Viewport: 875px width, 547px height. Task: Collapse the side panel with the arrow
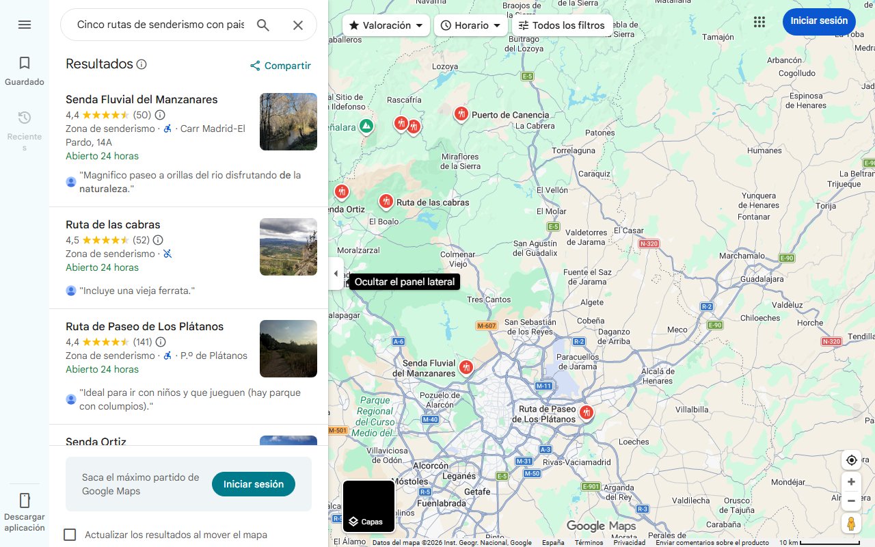point(336,273)
